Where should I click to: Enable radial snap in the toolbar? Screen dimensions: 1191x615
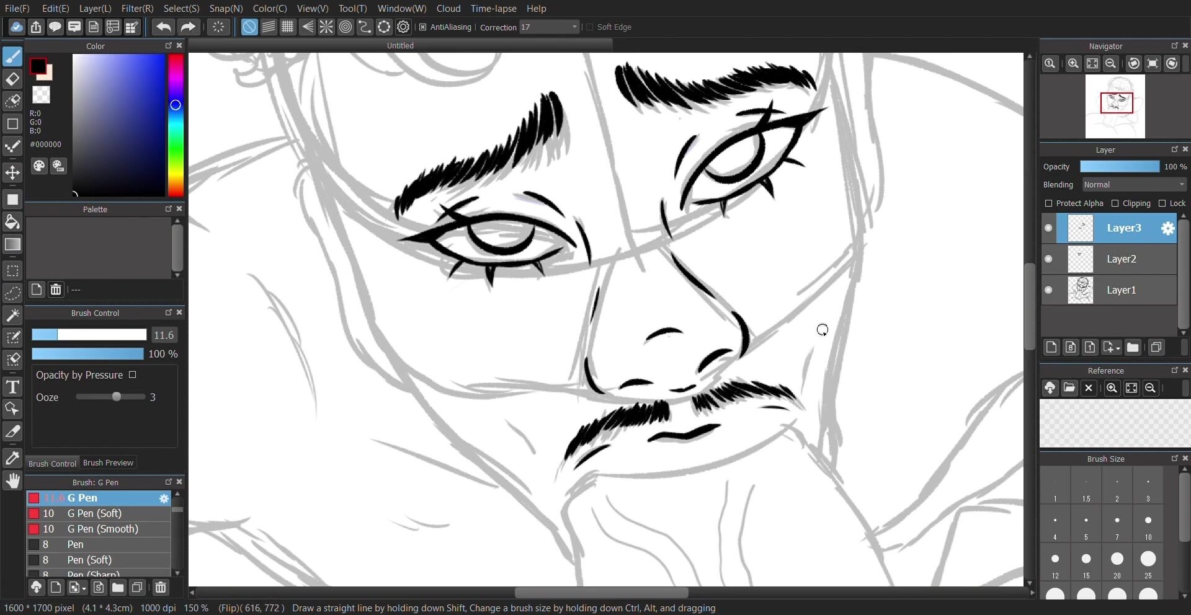click(326, 27)
